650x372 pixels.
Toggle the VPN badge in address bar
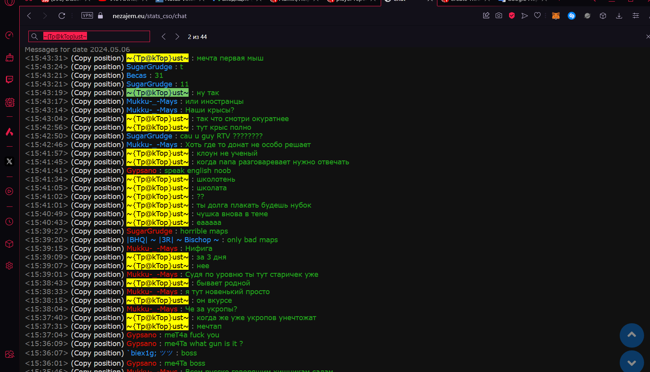click(87, 16)
